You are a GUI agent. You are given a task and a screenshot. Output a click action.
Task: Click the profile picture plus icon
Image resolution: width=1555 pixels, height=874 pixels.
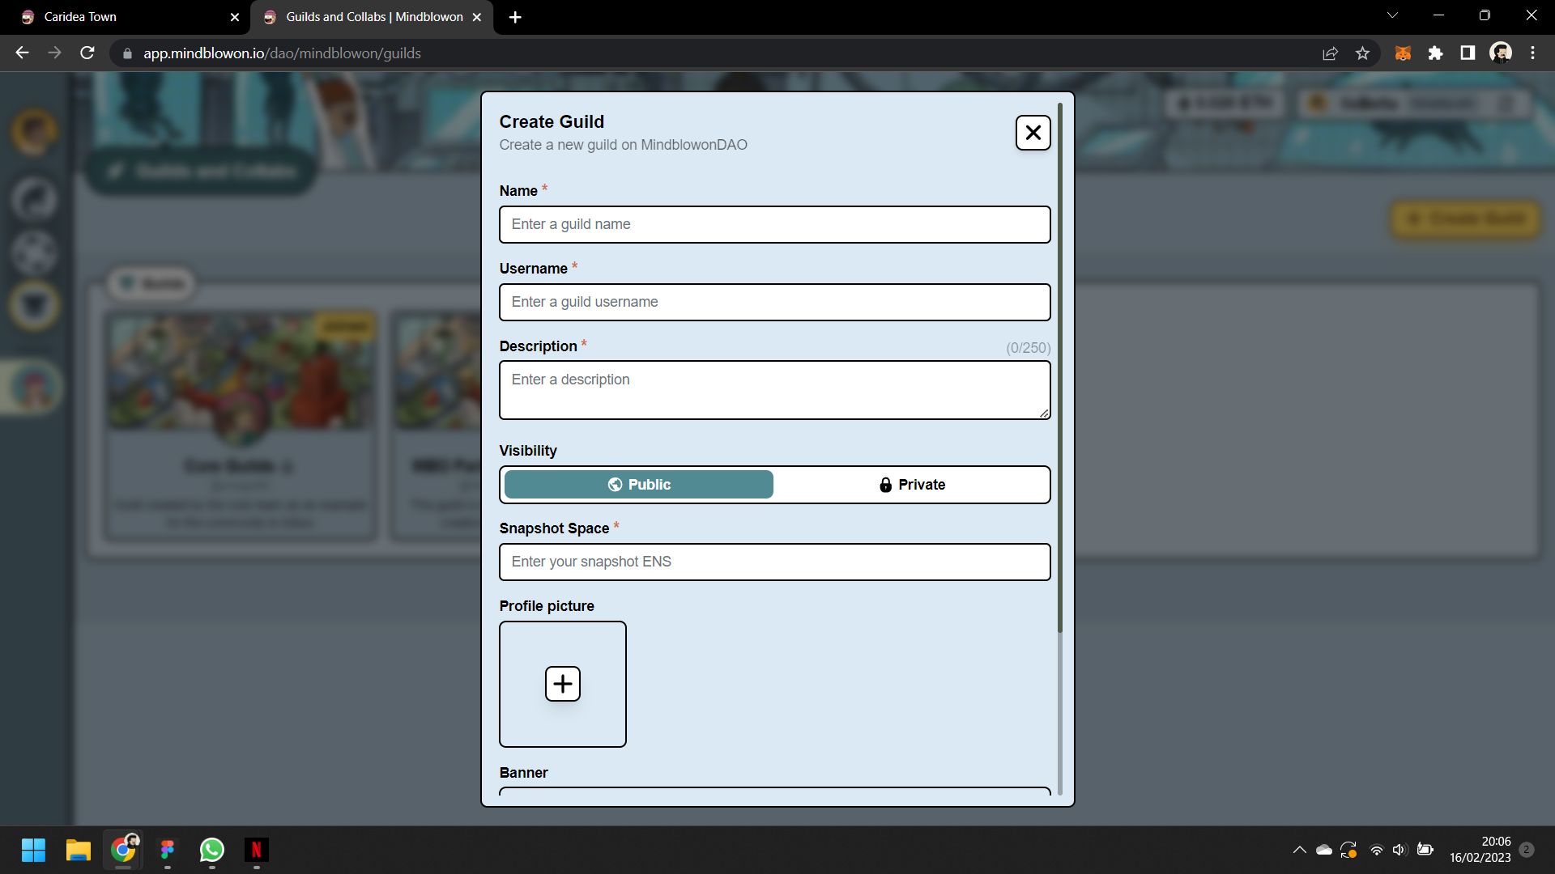tap(563, 684)
